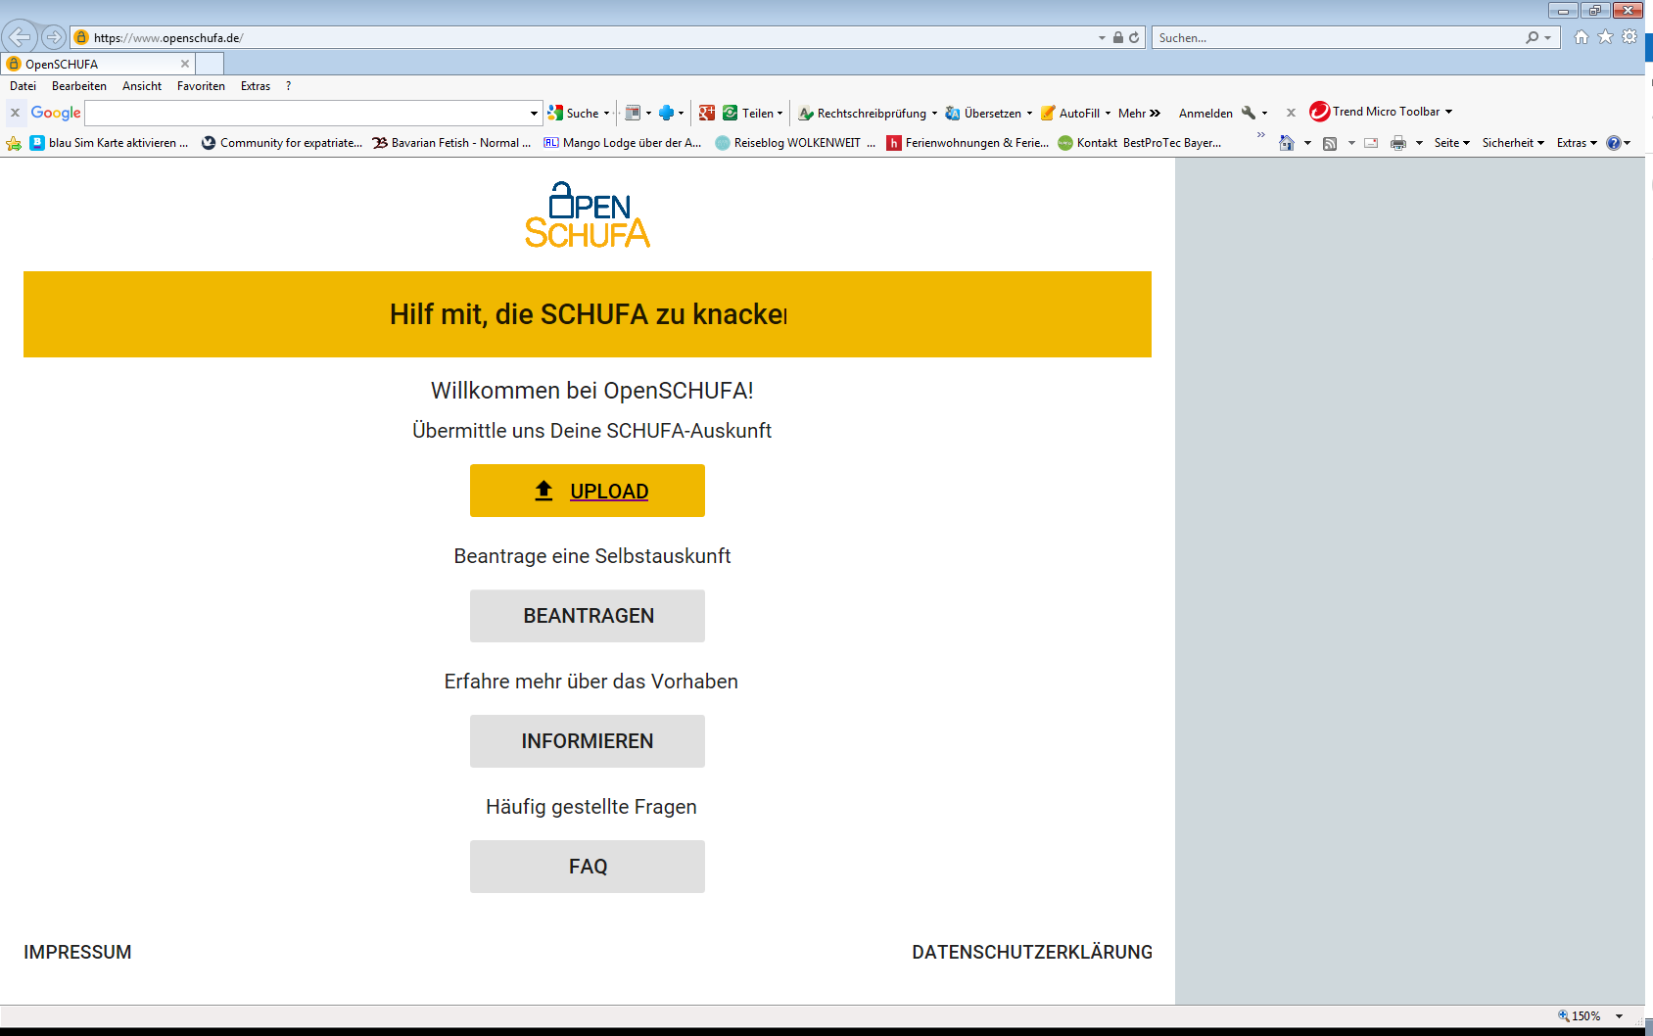
Task: Open Favorites star icon at top right
Action: pyautogui.click(x=1605, y=37)
